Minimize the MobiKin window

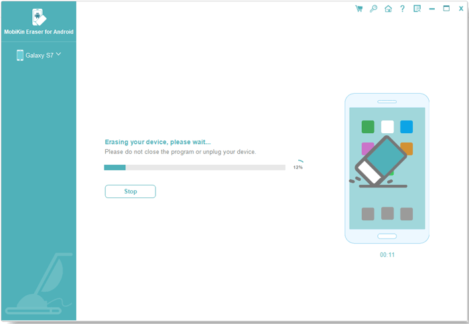coord(431,9)
